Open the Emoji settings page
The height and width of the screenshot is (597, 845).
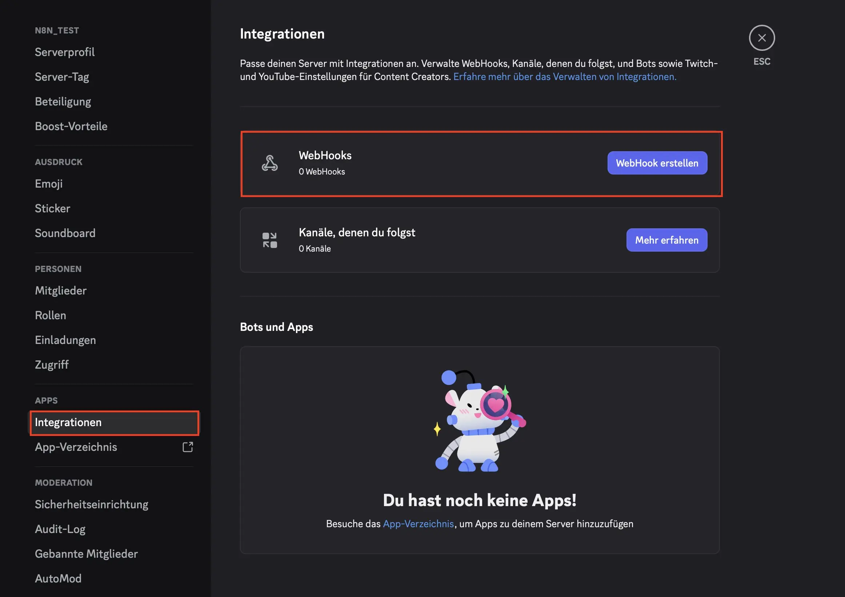coord(49,184)
